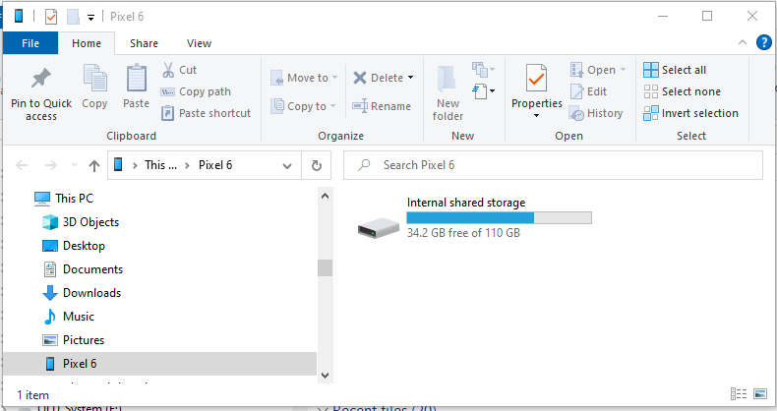This screenshot has height=411, width=777.
Task: Open the Recent locations dropdown
Action: 75,165
